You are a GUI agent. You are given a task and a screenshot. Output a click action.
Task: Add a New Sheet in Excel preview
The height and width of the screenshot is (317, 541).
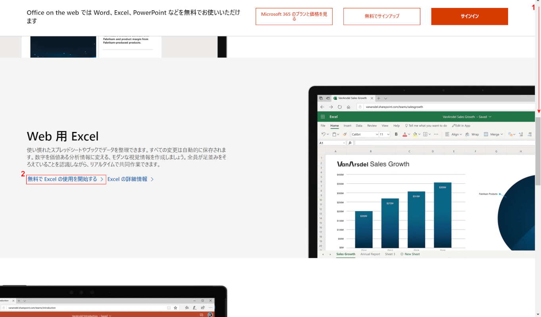tap(410, 254)
